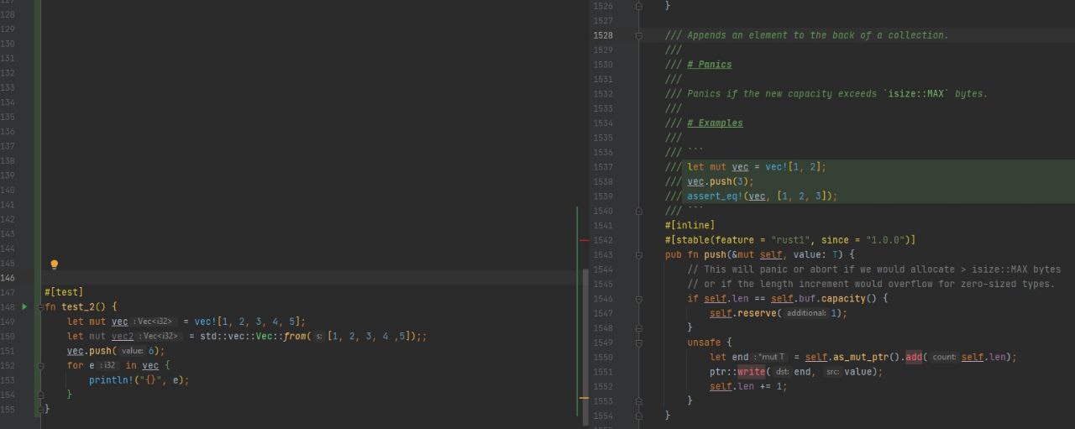This screenshot has width=1075, height=429.
Task: Click Vec<i32> type hint on line 150
Action: point(160,336)
